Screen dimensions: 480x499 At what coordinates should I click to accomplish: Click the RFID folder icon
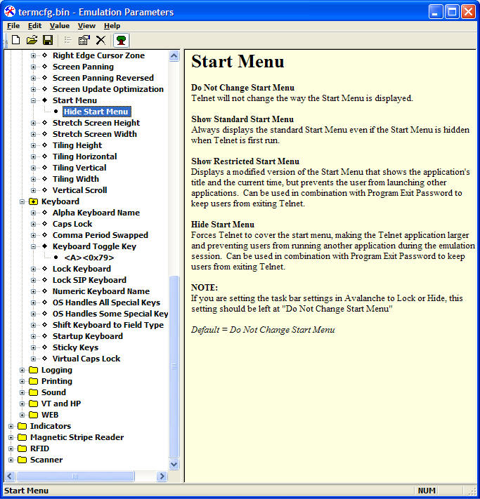click(x=22, y=448)
